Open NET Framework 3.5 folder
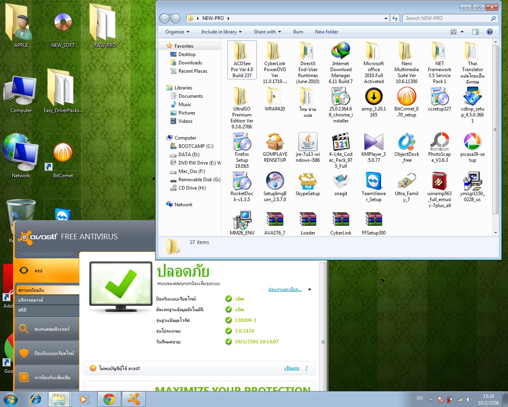The image size is (508, 407). [440, 63]
